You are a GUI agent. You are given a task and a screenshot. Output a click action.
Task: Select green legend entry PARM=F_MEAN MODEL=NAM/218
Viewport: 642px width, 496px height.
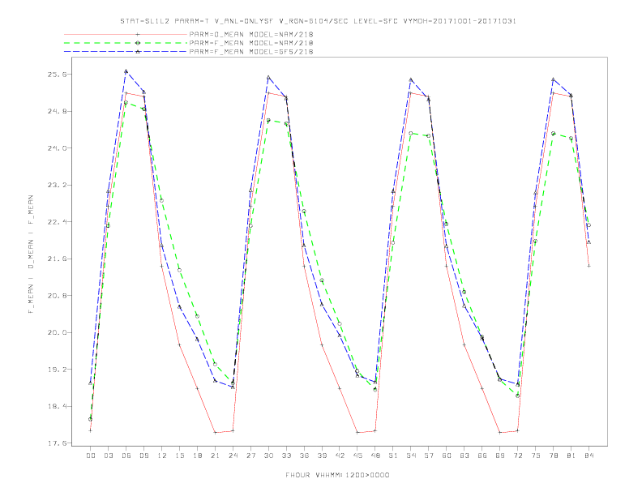pos(251,43)
